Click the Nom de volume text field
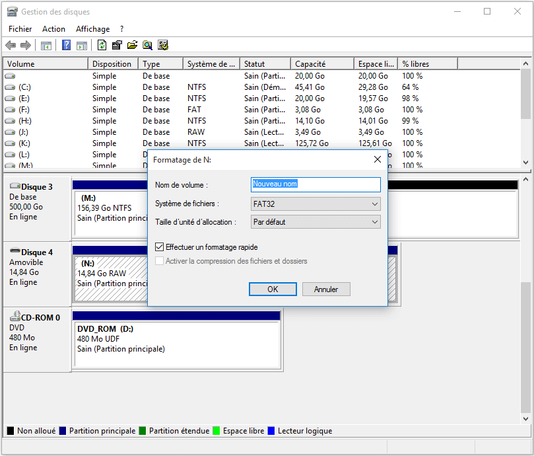534x456 pixels. [x=316, y=184]
